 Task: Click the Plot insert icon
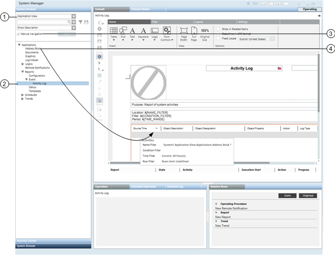click(x=123, y=33)
